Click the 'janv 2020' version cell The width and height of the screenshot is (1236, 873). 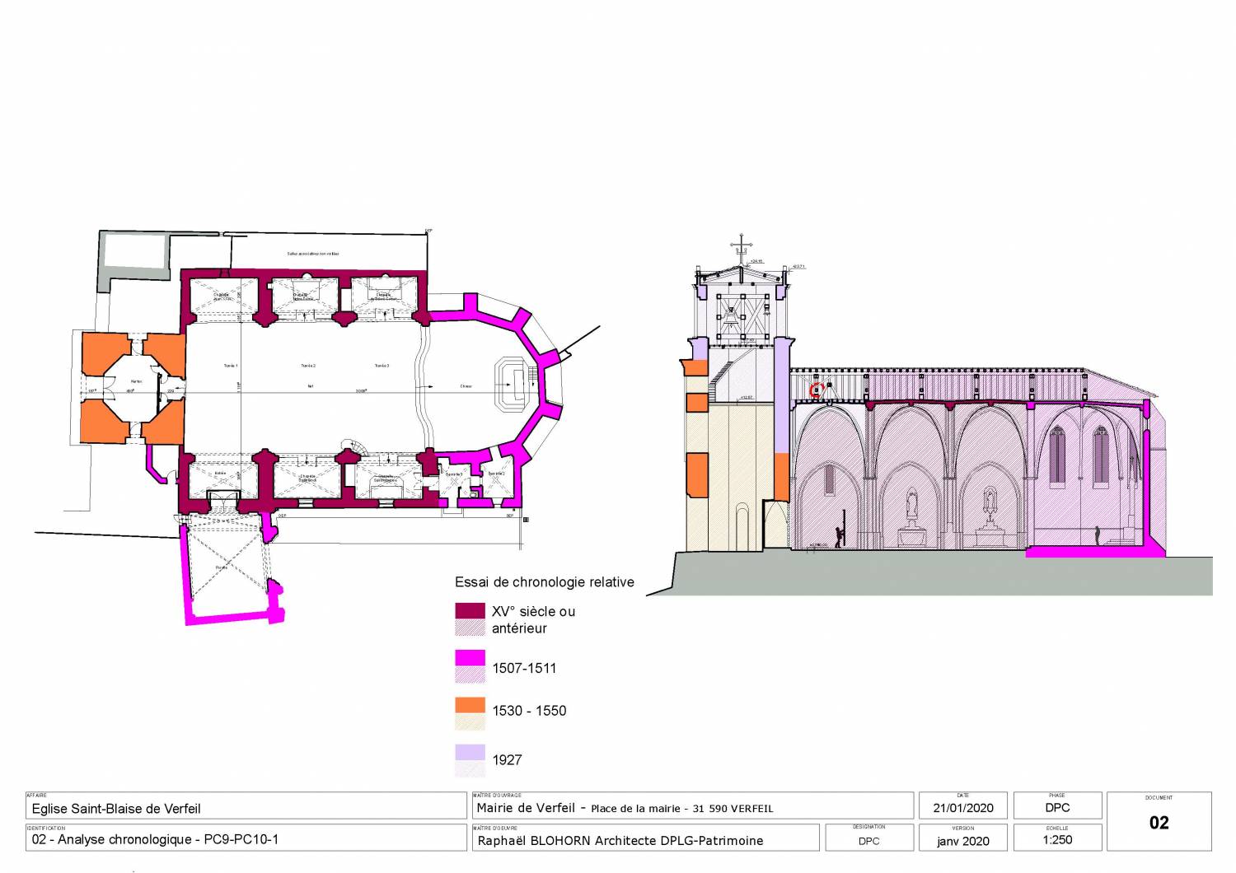point(962,840)
